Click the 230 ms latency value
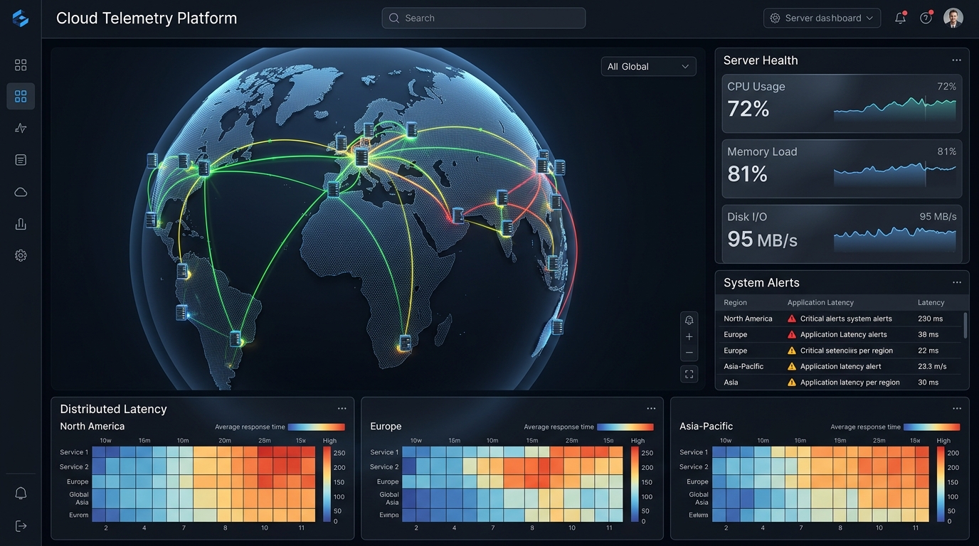This screenshot has width=979, height=546. tap(930, 318)
